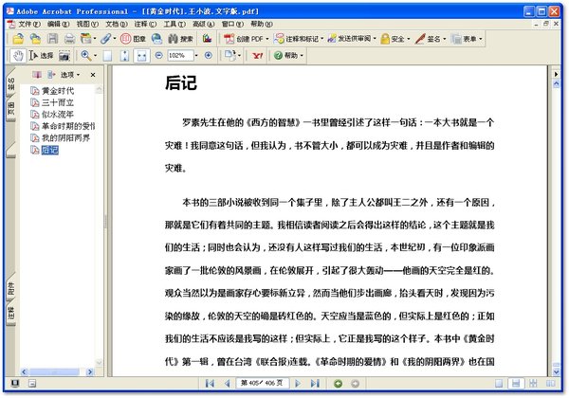Click the Print icon in toolbar
This screenshot has width=569, height=398.
click(x=69, y=39)
